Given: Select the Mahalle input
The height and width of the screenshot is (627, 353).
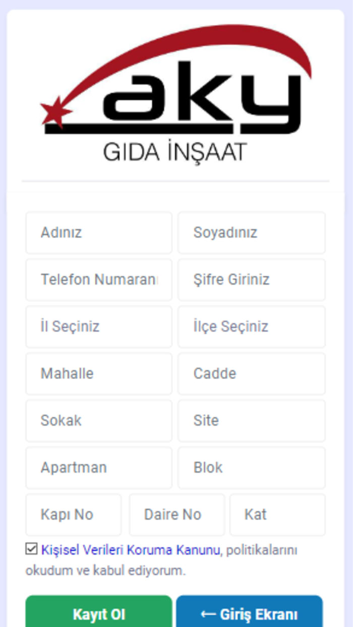Looking at the screenshot, I should [98, 373].
